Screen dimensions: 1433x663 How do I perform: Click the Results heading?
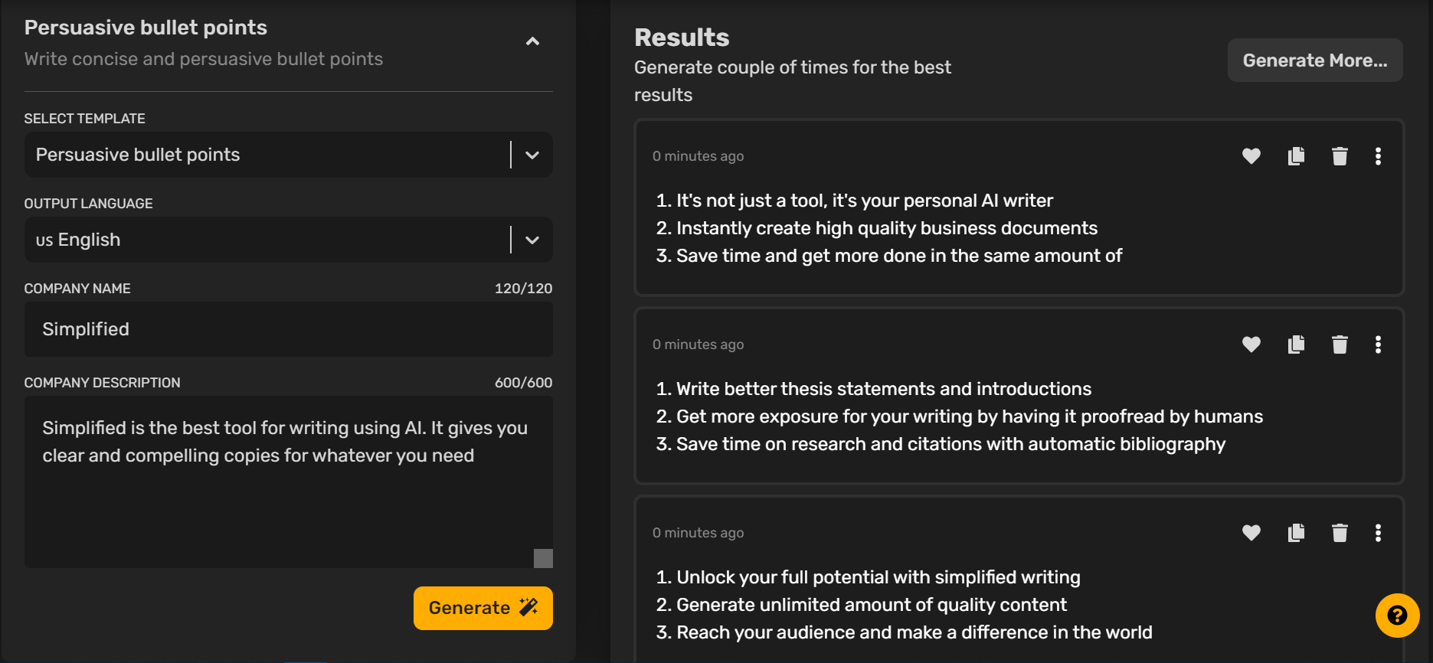pyautogui.click(x=682, y=38)
